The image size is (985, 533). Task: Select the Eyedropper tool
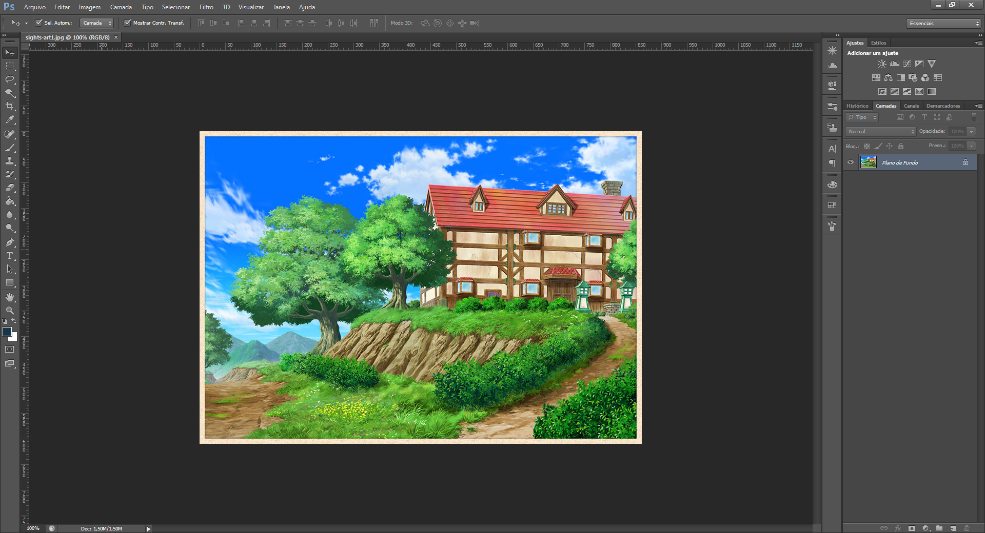tap(10, 119)
